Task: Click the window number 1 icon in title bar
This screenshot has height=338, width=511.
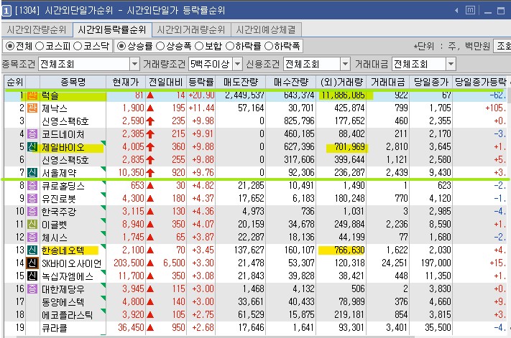Action: [x=6, y=11]
